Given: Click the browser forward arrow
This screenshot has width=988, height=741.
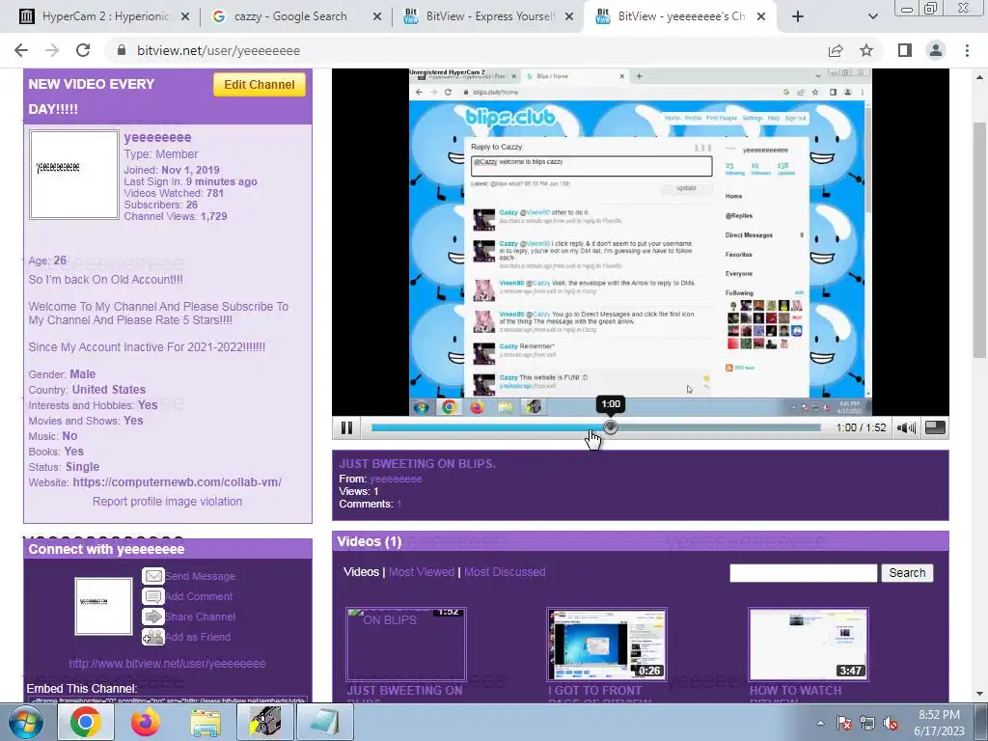Looking at the screenshot, I should pyautogui.click(x=52, y=50).
